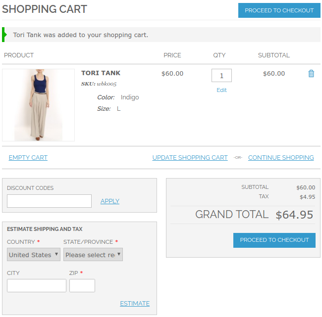Focus the quantity input box

(x=221, y=76)
